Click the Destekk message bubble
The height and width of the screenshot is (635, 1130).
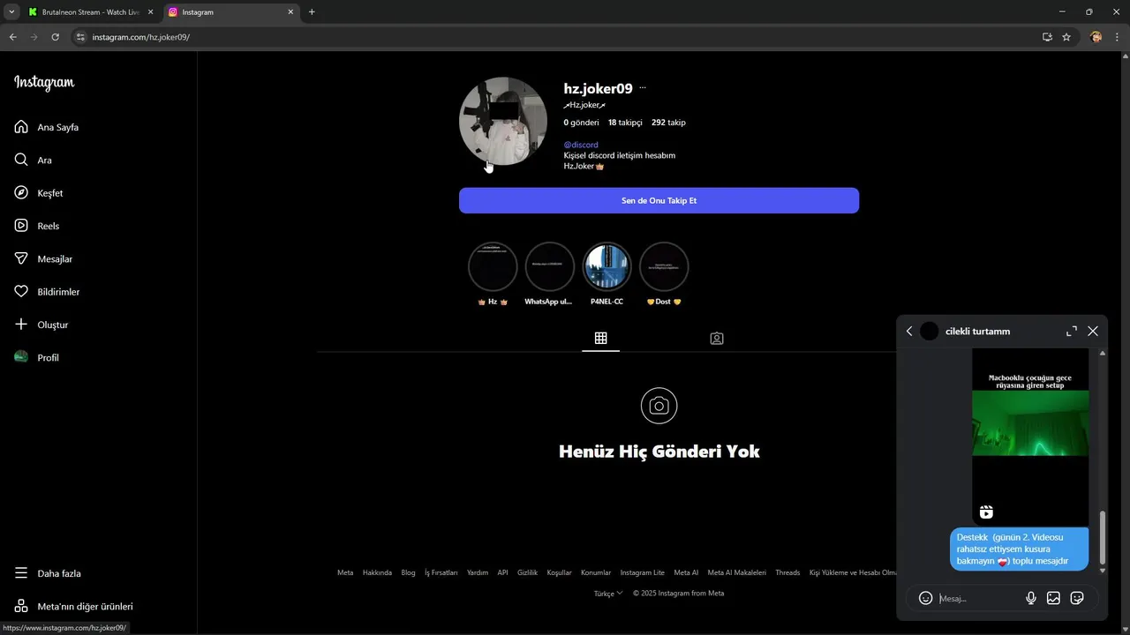point(1019,549)
